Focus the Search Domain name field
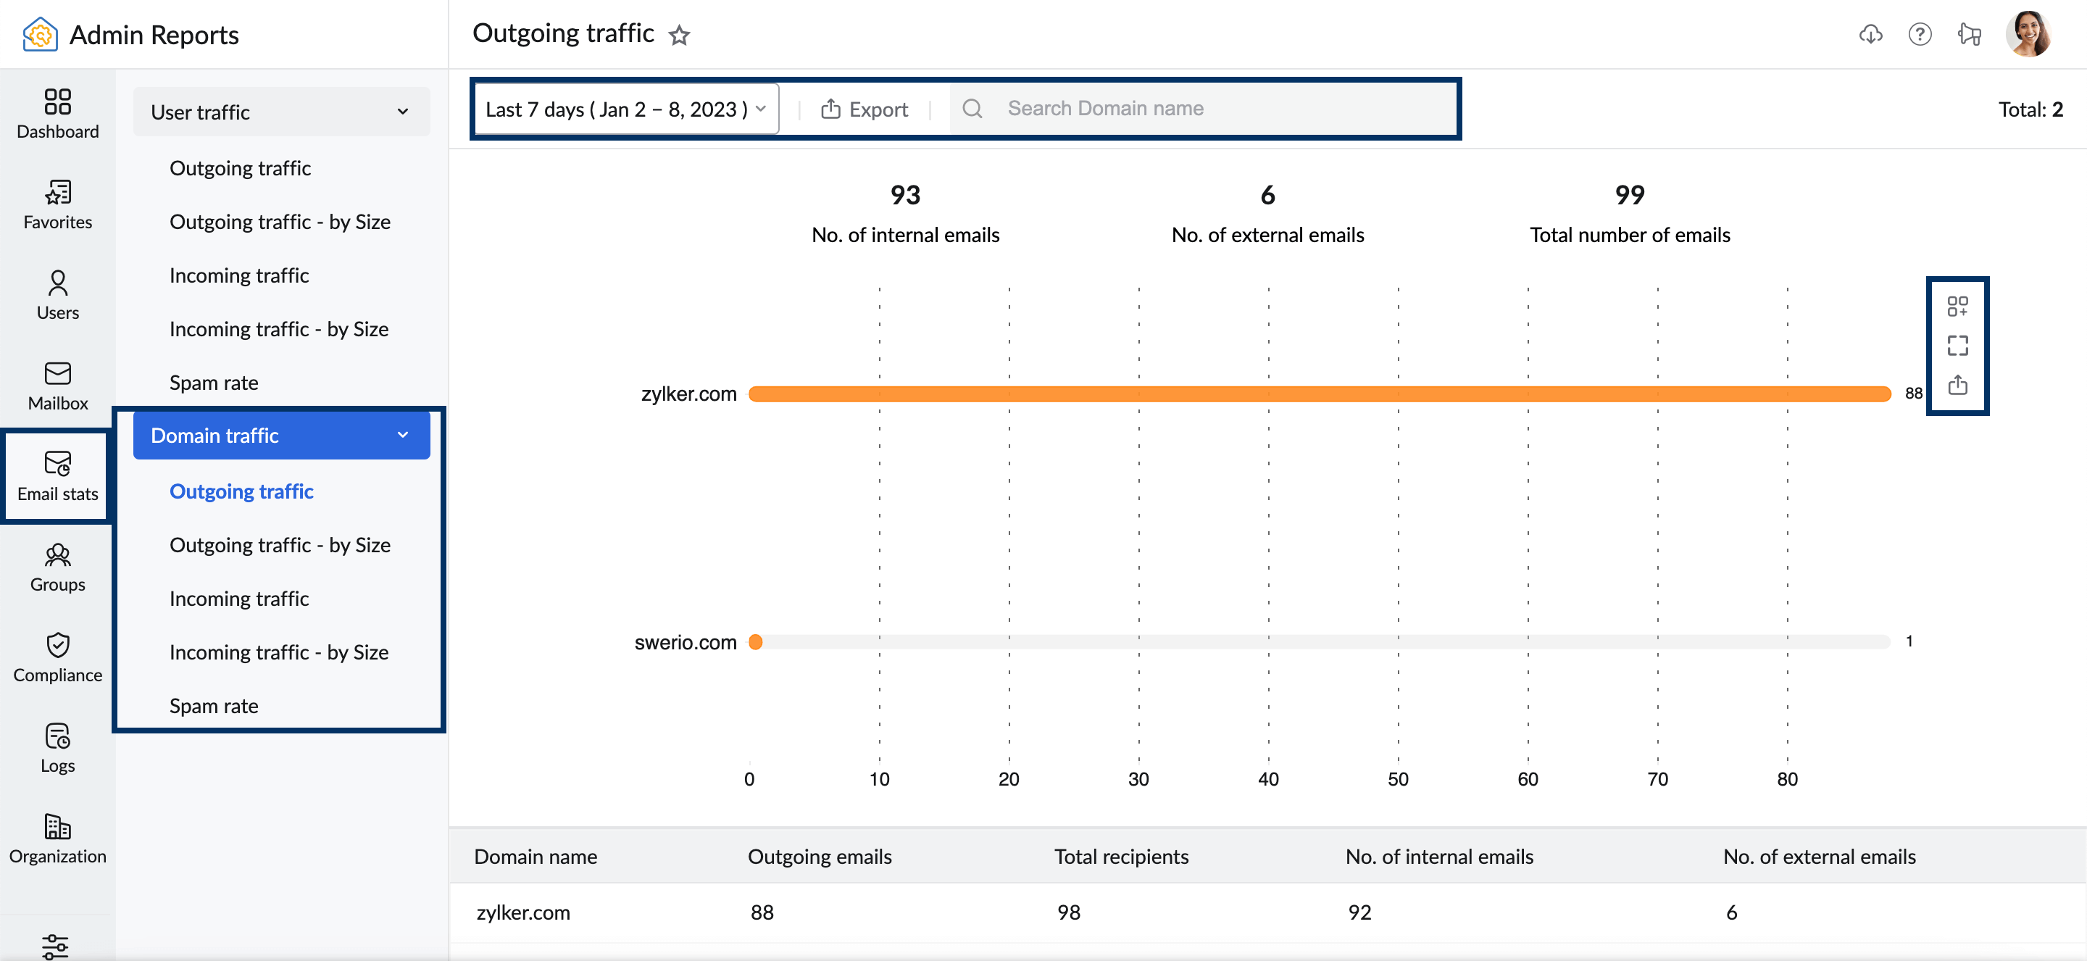 pyautogui.click(x=1204, y=109)
